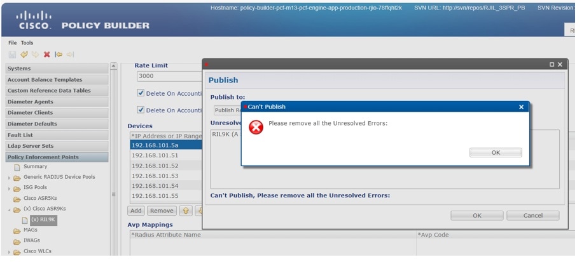
Task: Click the folder icon beside ISG Pools
Action: 17,188
